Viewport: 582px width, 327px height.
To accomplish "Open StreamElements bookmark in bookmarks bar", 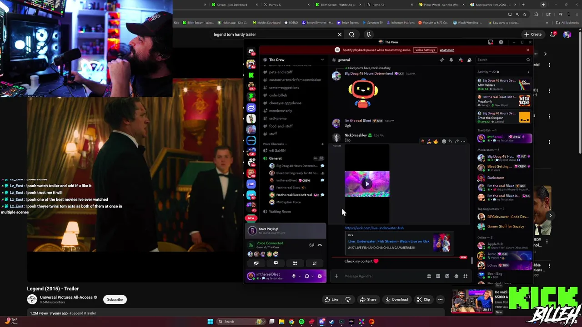I will pyautogui.click(x=318, y=22).
